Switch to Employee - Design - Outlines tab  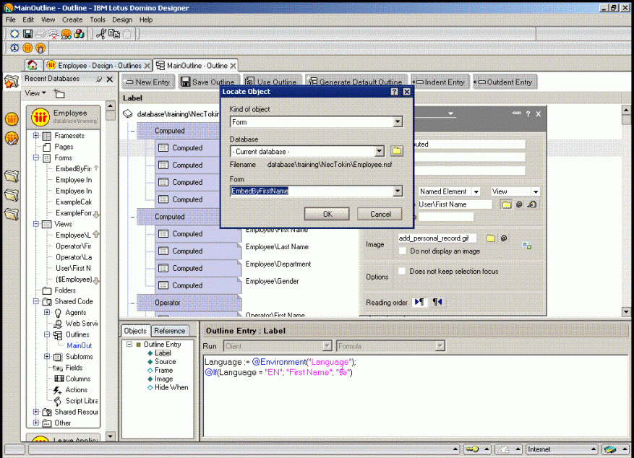[96, 66]
